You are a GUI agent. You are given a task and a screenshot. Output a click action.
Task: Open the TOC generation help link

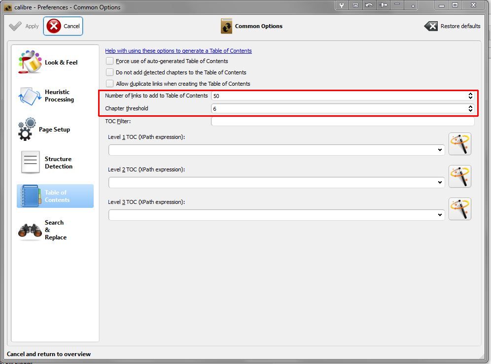(x=178, y=51)
